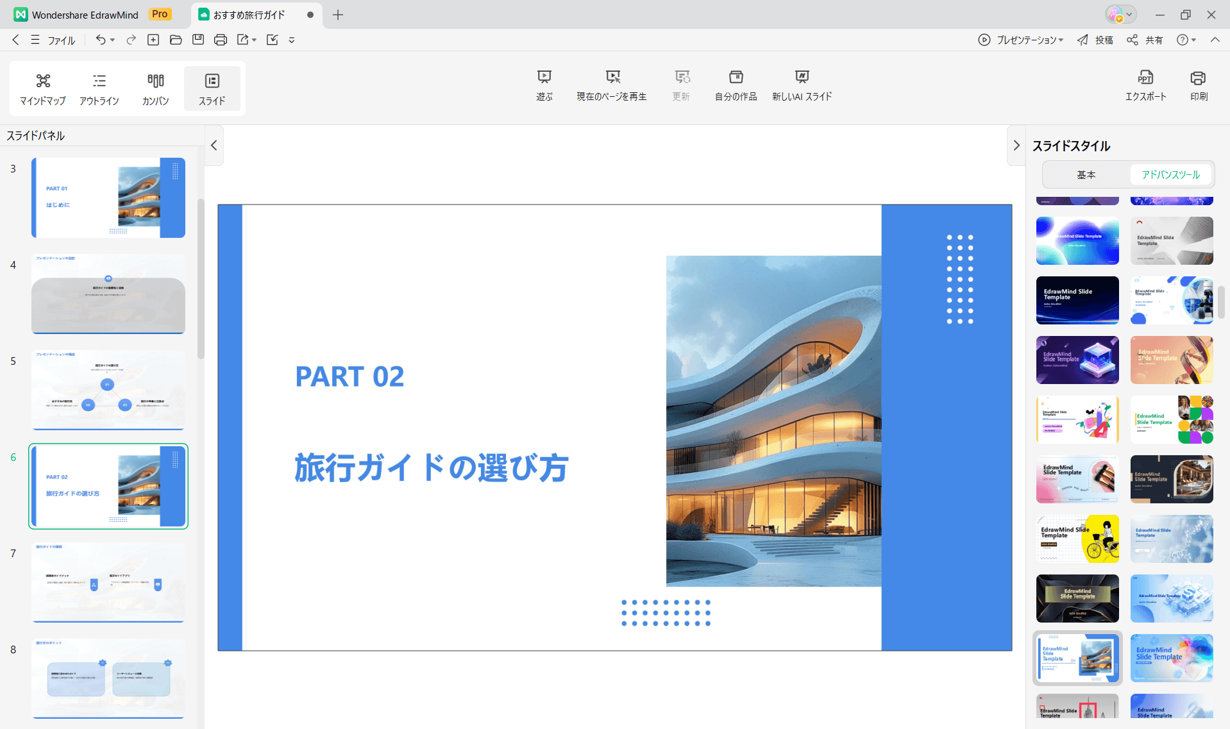Click 現在のページを再生 to play current page
This screenshot has height=729, width=1230.
click(612, 85)
